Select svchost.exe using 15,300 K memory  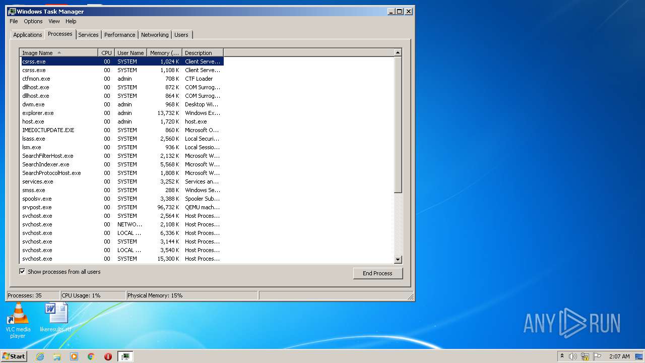point(121,259)
